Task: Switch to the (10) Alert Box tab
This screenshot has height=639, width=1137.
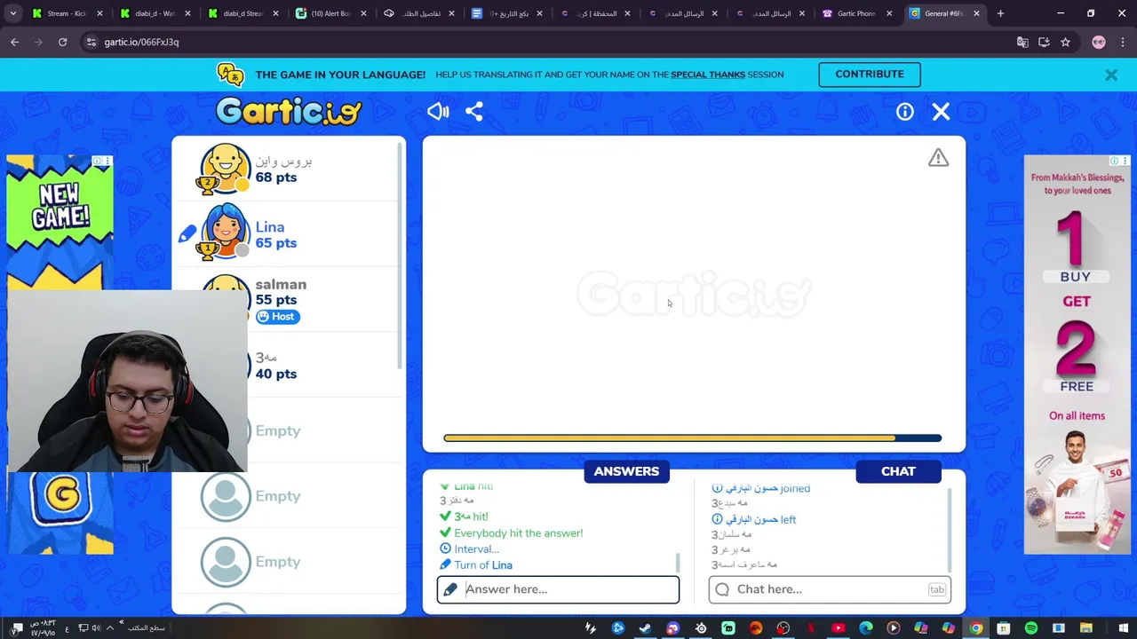Action: (x=330, y=13)
